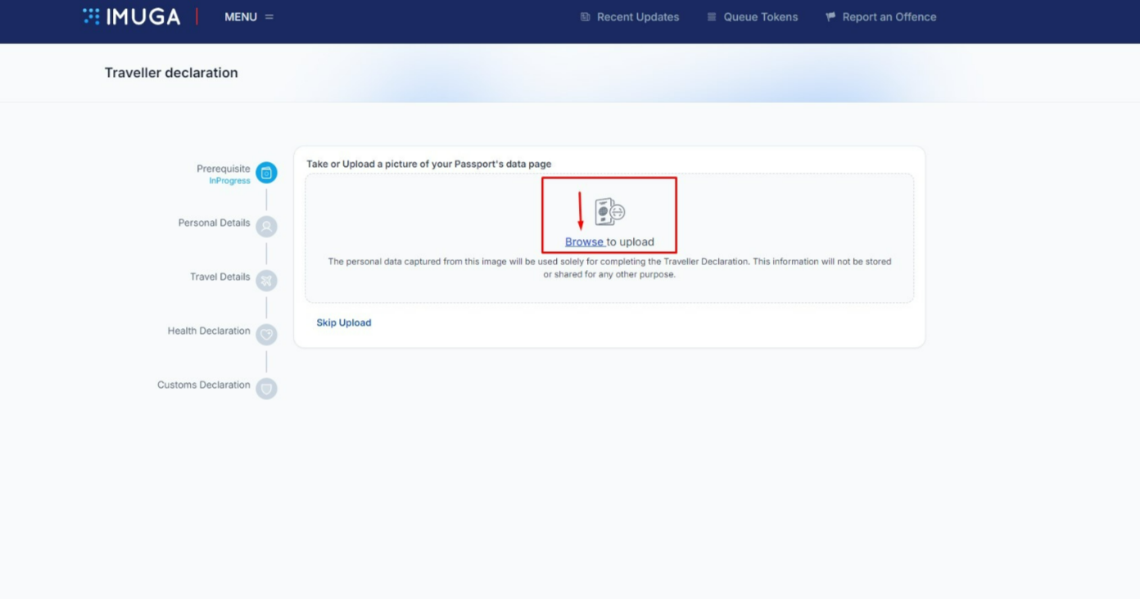Image resolution: width=1140 pixels, height=599 pixels.
Task: Select the Prerequisite step label
Action: pos(224,169)
